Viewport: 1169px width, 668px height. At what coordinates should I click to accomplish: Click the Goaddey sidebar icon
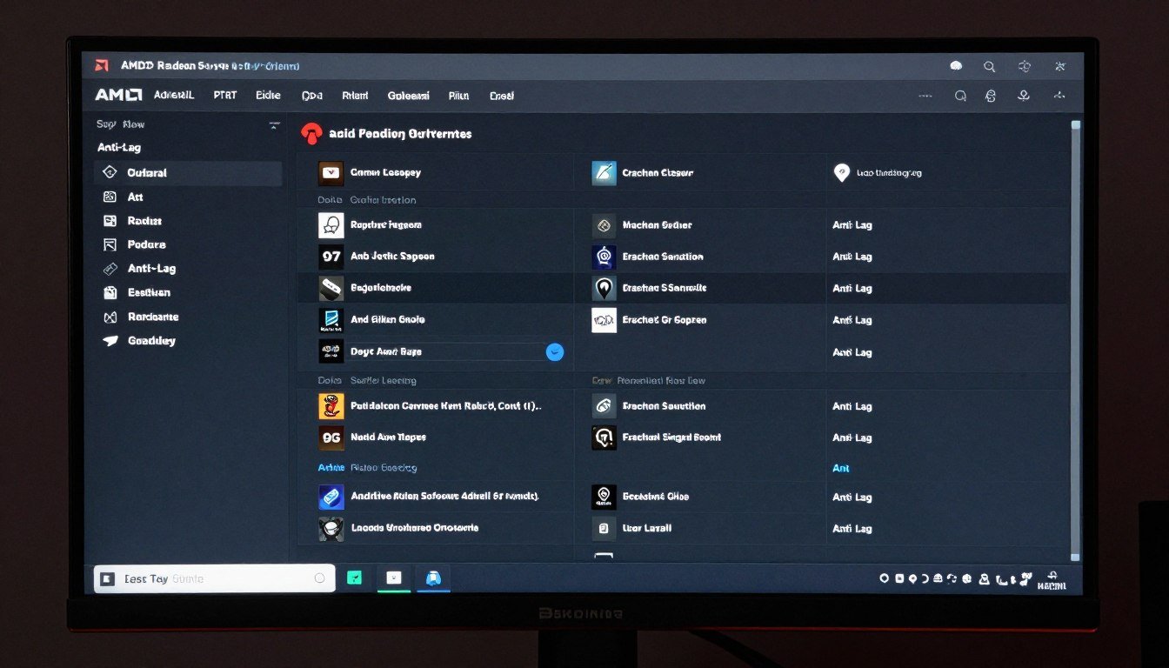[x=110, y=341]
